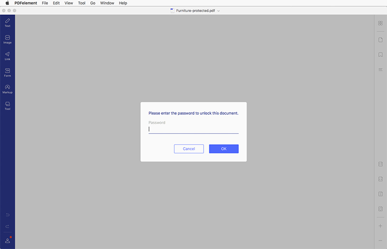The image size is (387, 249).
Task: Open the Window menu
Action: (x=107, y=3)
